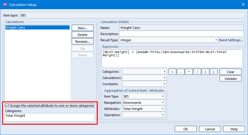
Task: Open the Navigation Downwards dropdown
Action: click(143, 103)
